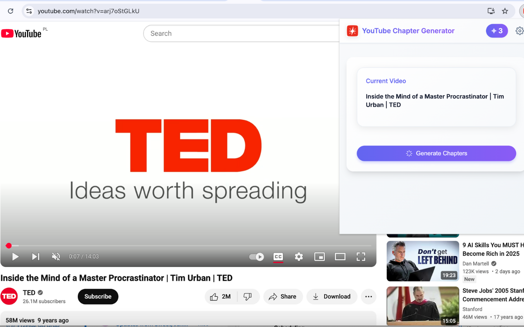Image resolution: width=524 pixels, height=327 pixels.
Task: Open the 9 AI Skills video title
Action: 493,249
